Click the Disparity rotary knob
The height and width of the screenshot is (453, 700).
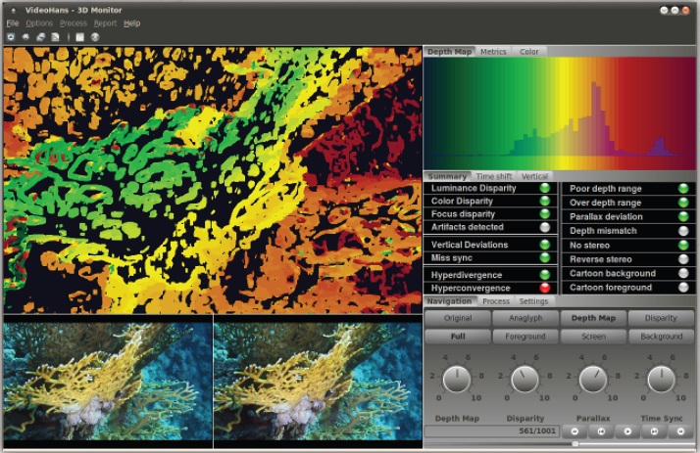coord(525,379)
